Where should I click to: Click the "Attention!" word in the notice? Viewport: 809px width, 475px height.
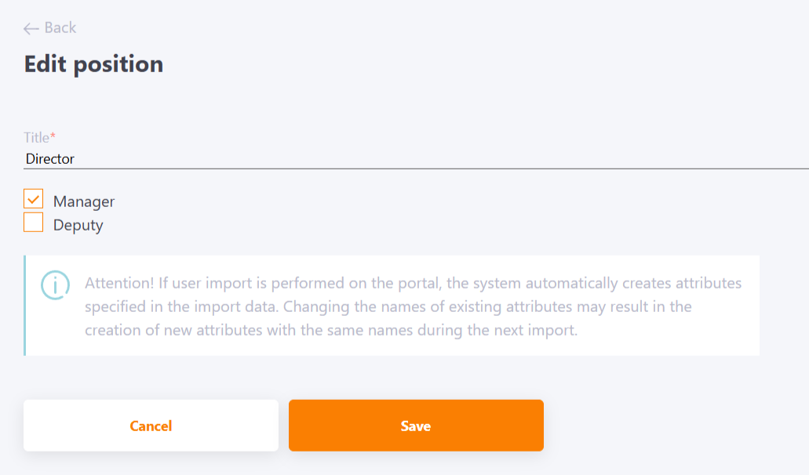pyautogui.click(x=119, y=283)
